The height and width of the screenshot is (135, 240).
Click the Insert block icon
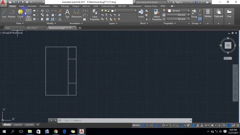[x=141, y=13]
